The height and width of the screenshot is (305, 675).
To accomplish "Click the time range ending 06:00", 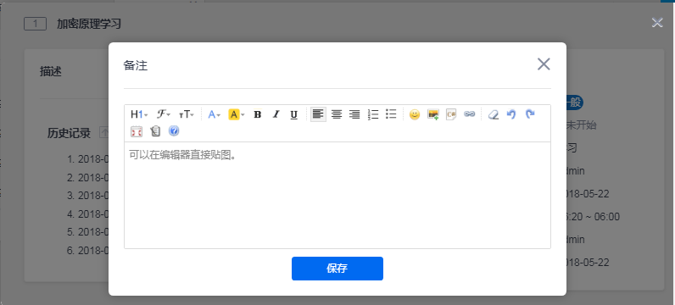I will click(x=594, y=217).
